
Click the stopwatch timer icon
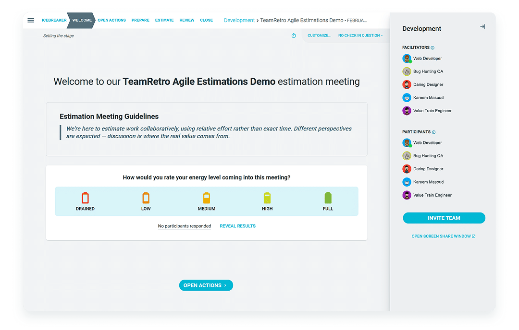[293, 35]
